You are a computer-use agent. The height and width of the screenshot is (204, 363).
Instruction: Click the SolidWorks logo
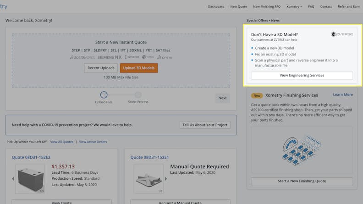click(x=82, y=57)
